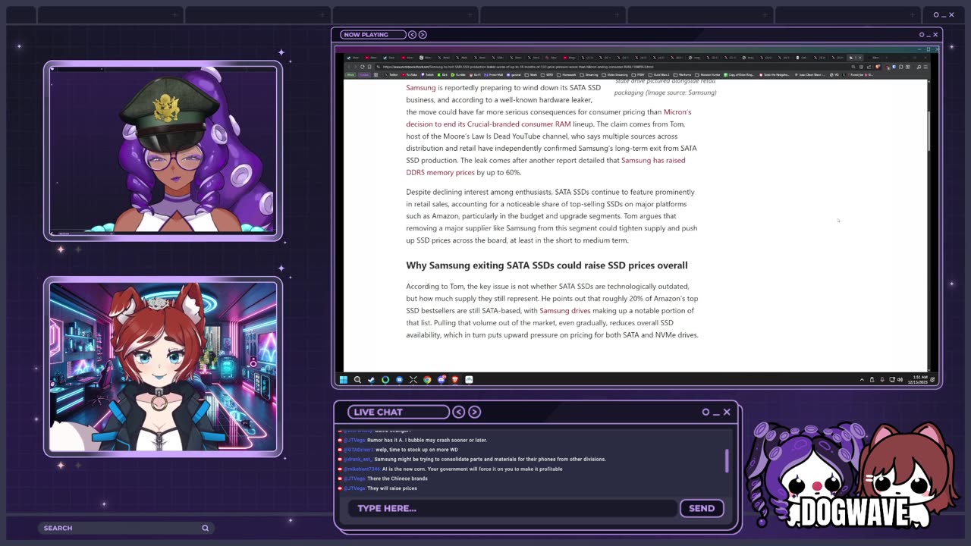This screenshot has width=971, height=546.
Task: Open the Brave browser taskbar icon
Action: [x=455, y=379]
